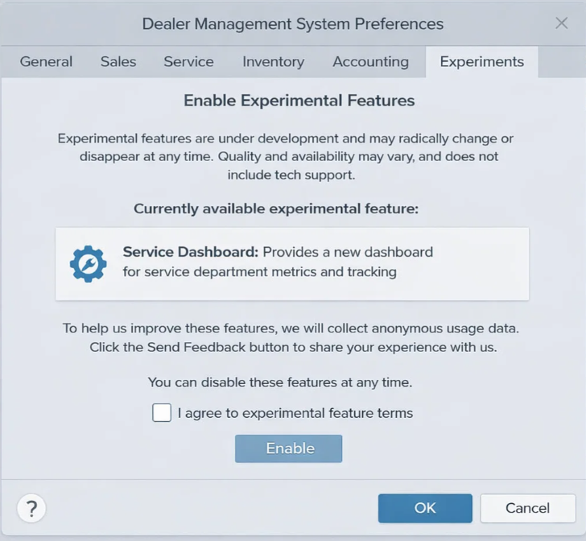The height and width of the screenshot is (541, 586).
Task: Click the "Currently available experimental feature" label
Action: pyautogui.click(x=276, y=209)
